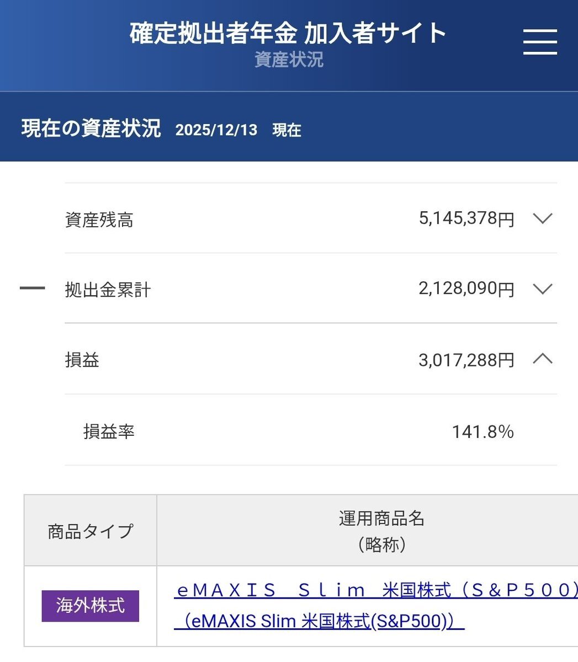The height and width of the screenshot is (662, 578).
Task: Click the 商品タイプ column header
Action: click(x=91, y=531)
